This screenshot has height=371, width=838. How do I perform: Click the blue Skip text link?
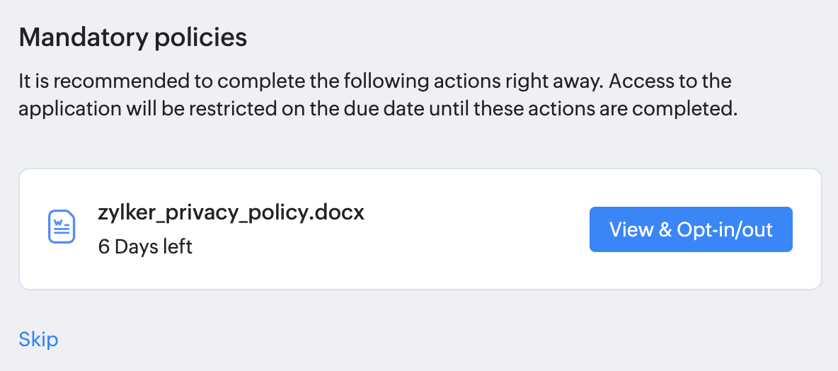[39, 339]
